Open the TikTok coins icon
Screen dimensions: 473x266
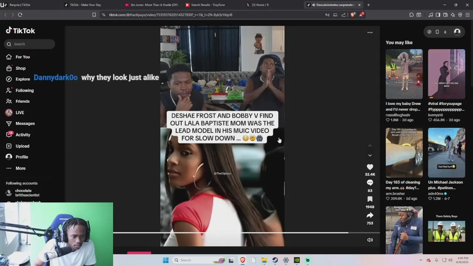[x=429, y=32]
